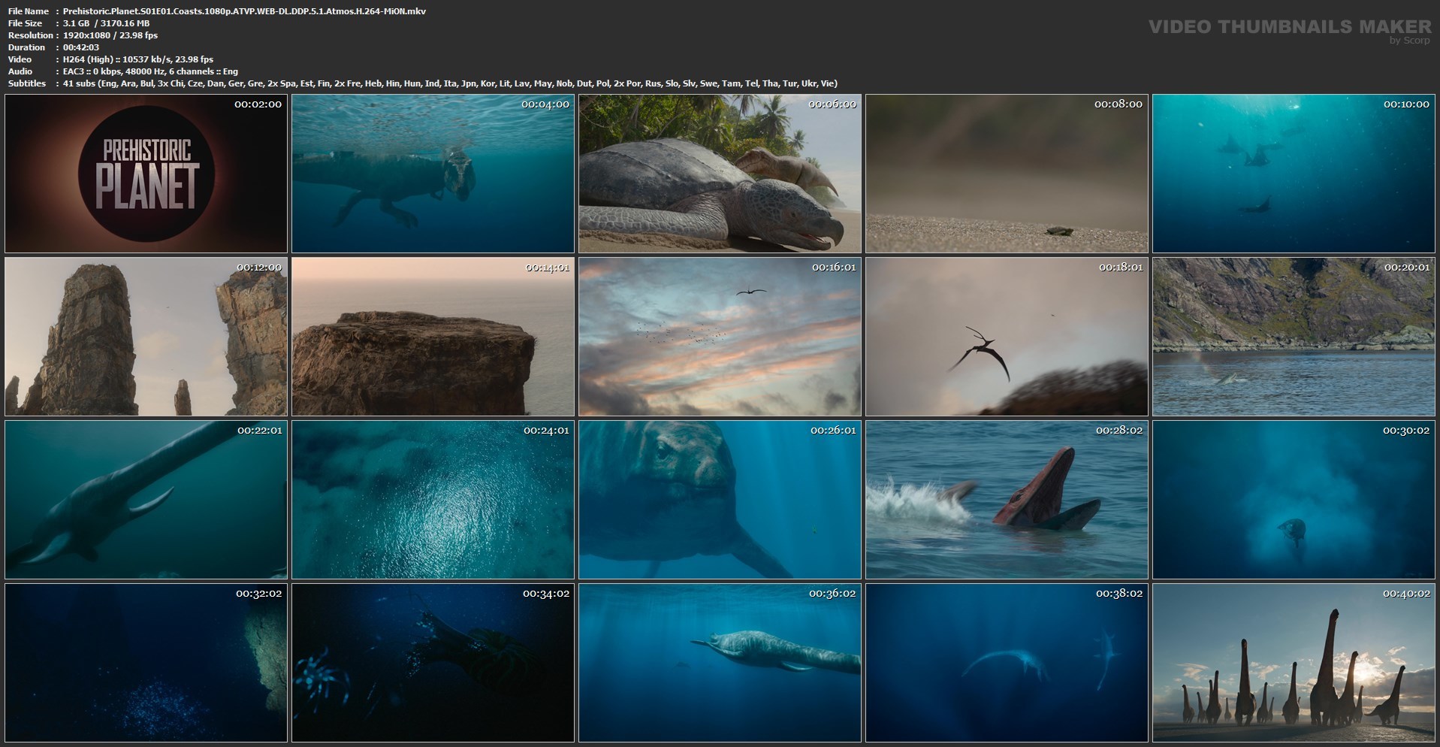Select the 00:34:02 thumbnail of glowing ammonites

(x=433, y=663)
